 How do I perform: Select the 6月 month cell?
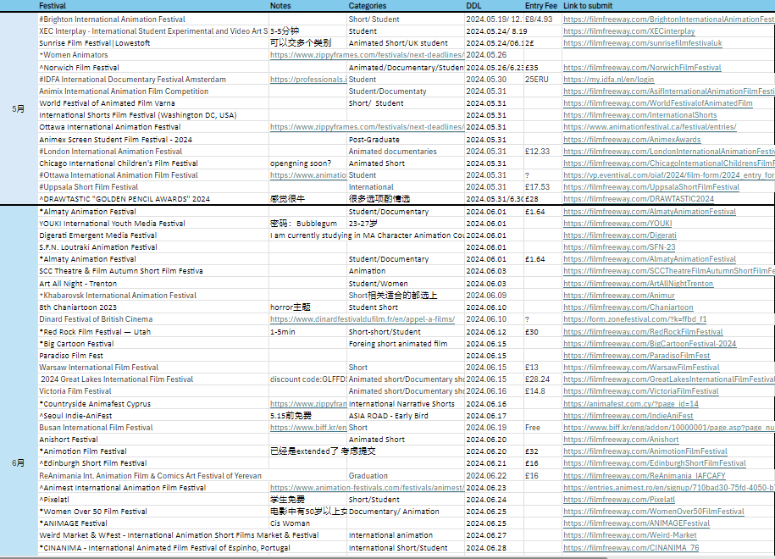19,463
